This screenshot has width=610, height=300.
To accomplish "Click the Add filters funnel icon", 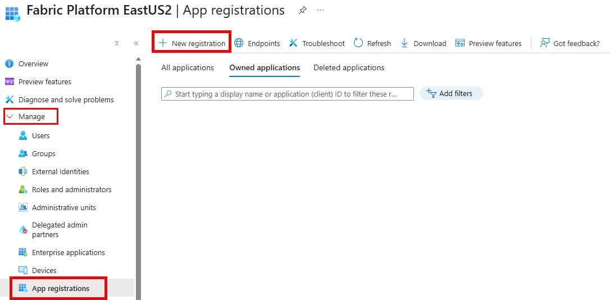I will 431,93.
